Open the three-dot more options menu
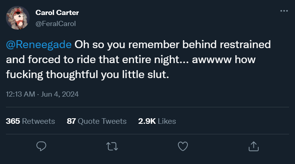Image resolution: width=295 pixels, height=164 pixels. coord(284,11)
